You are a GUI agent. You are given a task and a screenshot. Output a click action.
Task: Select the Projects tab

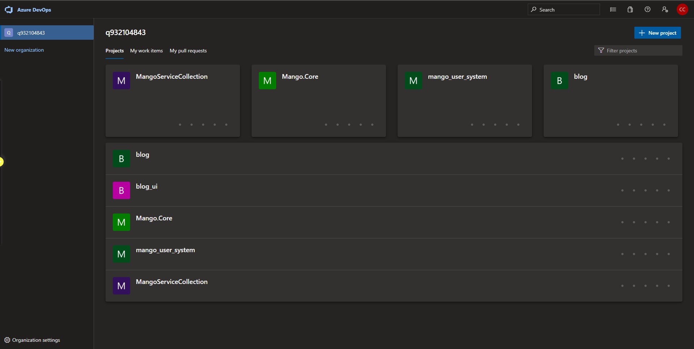pyautogui.click(x=114, y=51)
